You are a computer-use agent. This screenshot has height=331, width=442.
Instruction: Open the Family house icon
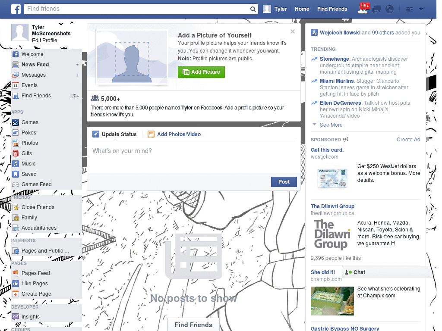(16, 218)
